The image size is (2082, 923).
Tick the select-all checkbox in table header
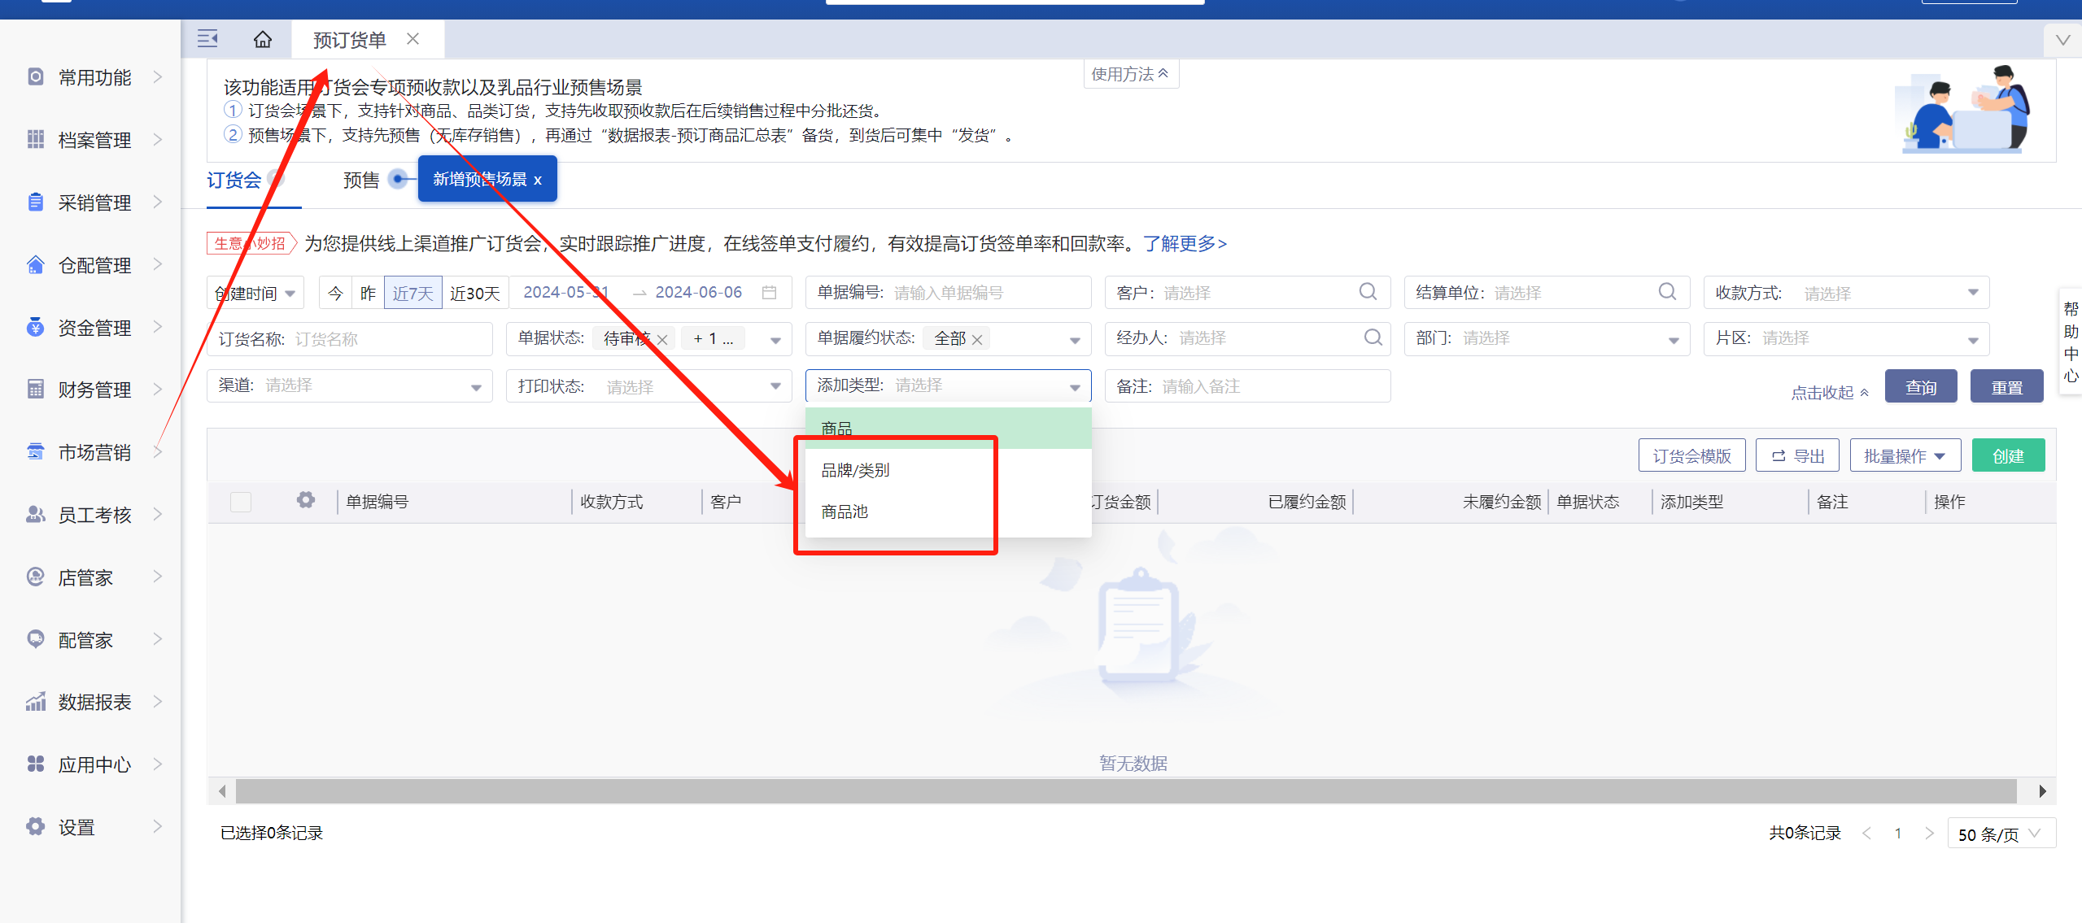(x=241, y=502)
